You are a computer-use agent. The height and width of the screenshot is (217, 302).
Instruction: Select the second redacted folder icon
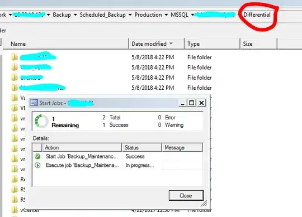pos(15,67)
